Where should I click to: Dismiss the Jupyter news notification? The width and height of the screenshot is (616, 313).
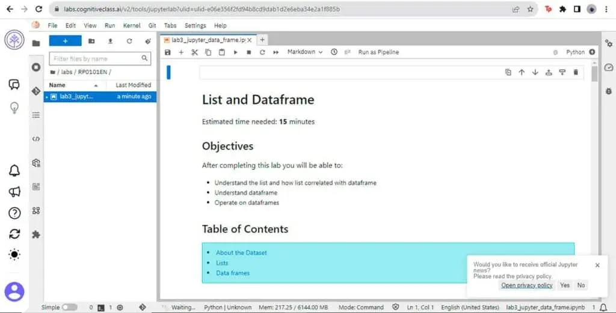(x=597, y=265)
